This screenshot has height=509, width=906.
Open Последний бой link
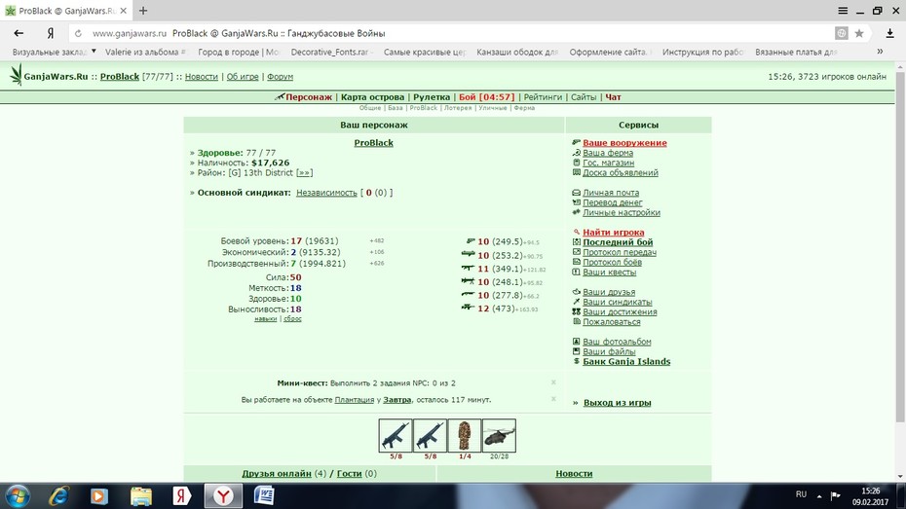618,242
